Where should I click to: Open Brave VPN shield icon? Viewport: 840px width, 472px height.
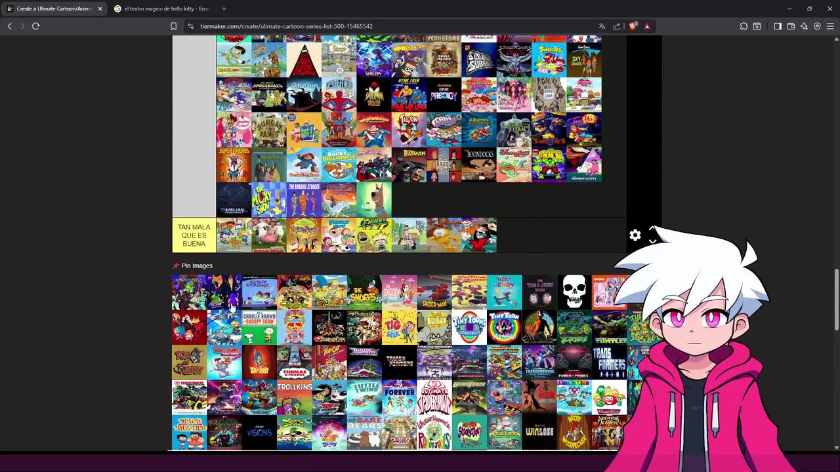click(x=817, y=26)
